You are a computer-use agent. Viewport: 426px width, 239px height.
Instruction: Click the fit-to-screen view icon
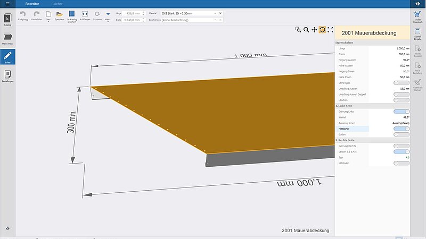click(x=330, y=30)
